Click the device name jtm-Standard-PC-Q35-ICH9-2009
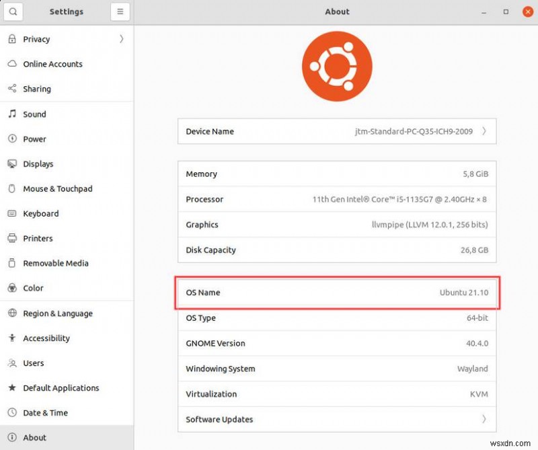Viewport: 538px width, 450px height. (x=414, y=131)
